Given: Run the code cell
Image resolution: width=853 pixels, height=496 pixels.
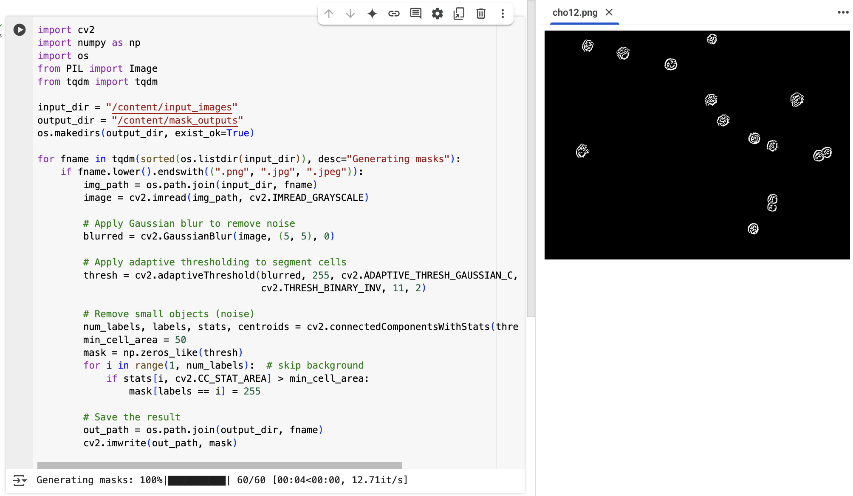Looking at the screenshot, I should coord(20,30).
